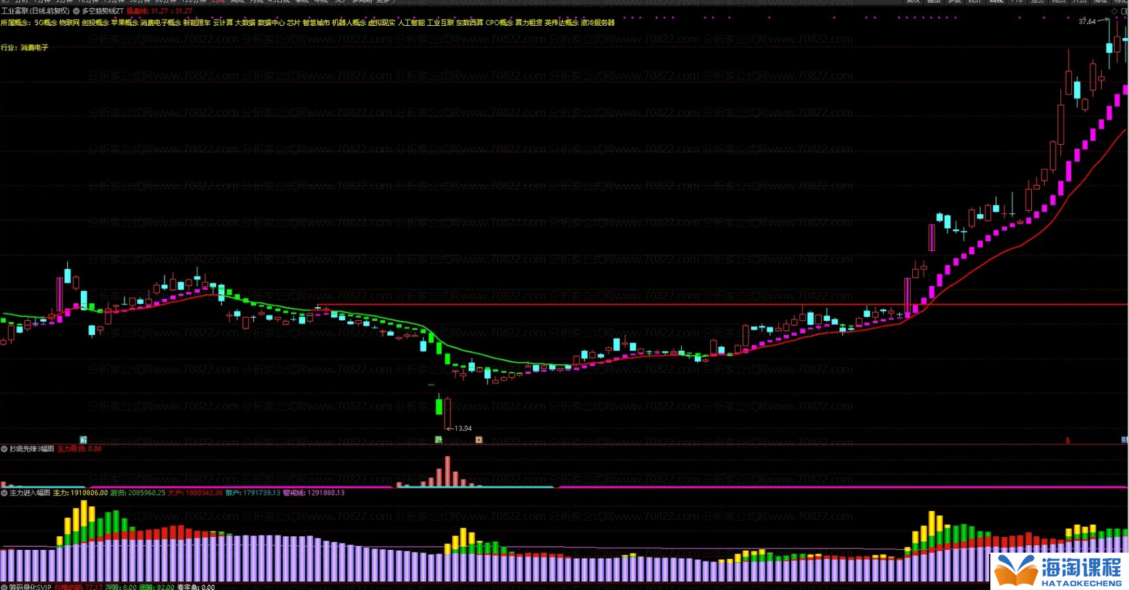1129x590 pixels.
Task: Click the small red marker on the timeline
Action: (1067, 440)
